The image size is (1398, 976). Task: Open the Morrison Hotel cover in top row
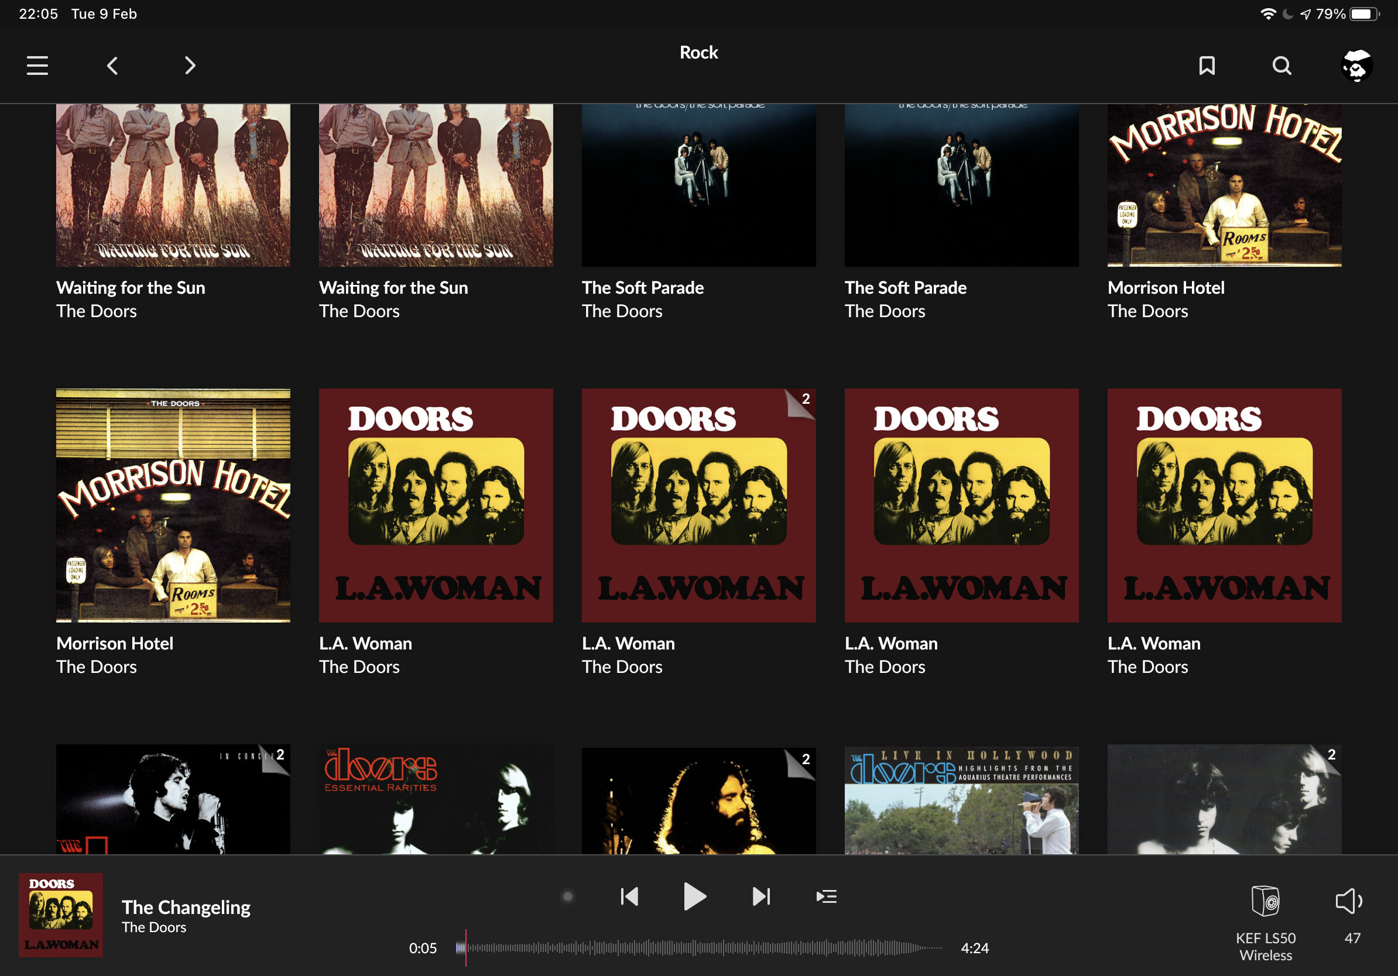pos(1225,185)
